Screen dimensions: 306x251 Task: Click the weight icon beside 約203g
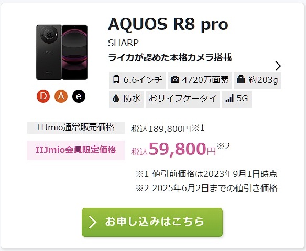241,80
